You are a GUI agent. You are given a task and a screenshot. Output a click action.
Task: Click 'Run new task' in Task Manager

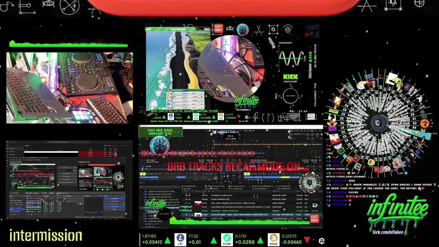point(107,145)
